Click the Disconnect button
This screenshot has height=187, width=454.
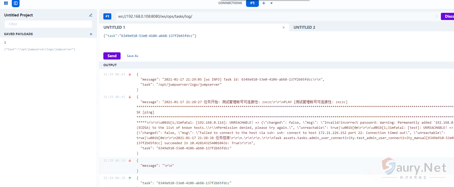(x=448, y=16)
